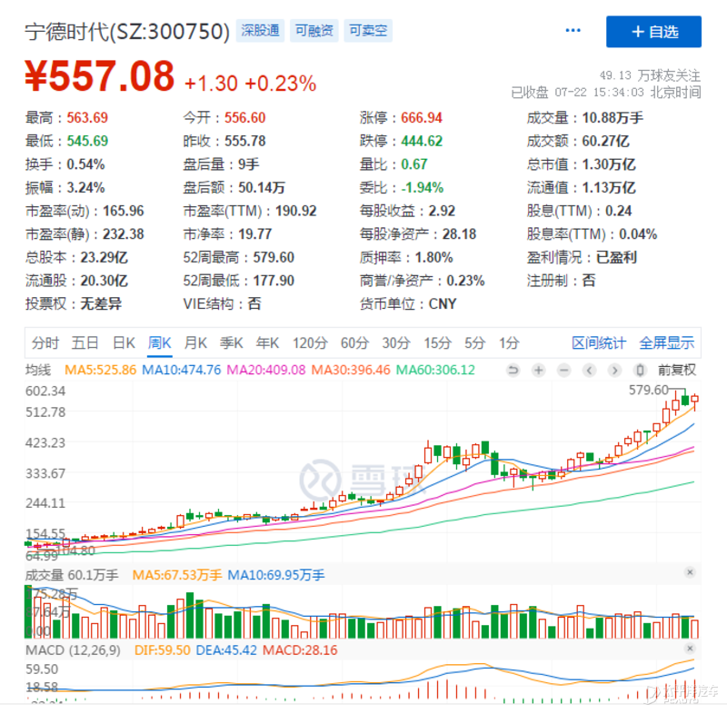Click the 总市值 value 1.30万亿

coord(609,164)
